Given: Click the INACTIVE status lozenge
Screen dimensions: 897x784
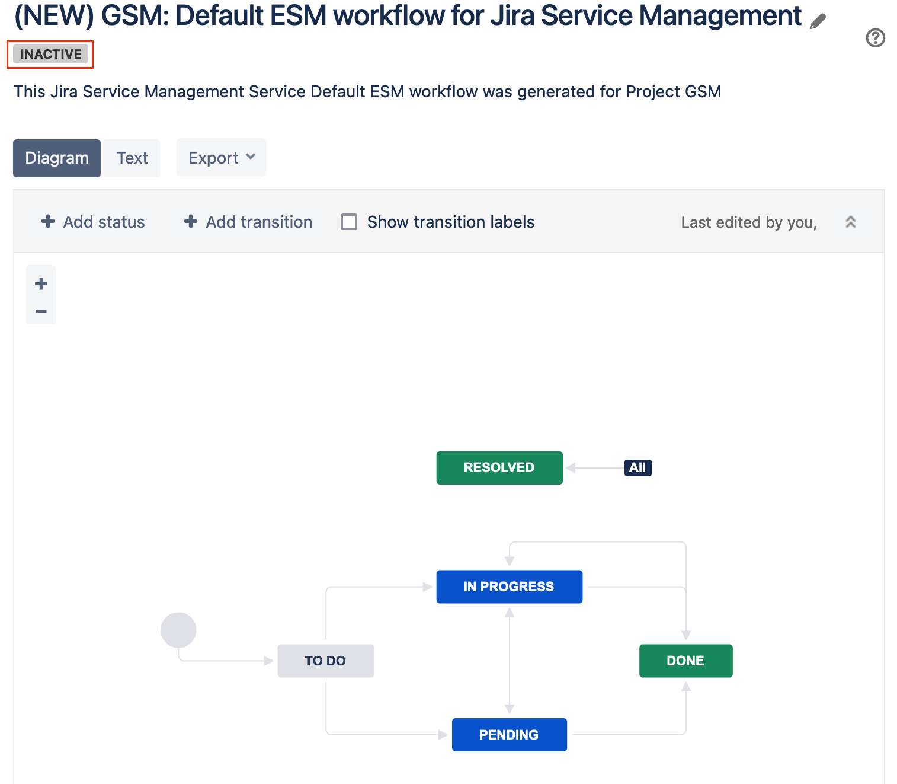Looking at the screenshot, I should [51, 54].
